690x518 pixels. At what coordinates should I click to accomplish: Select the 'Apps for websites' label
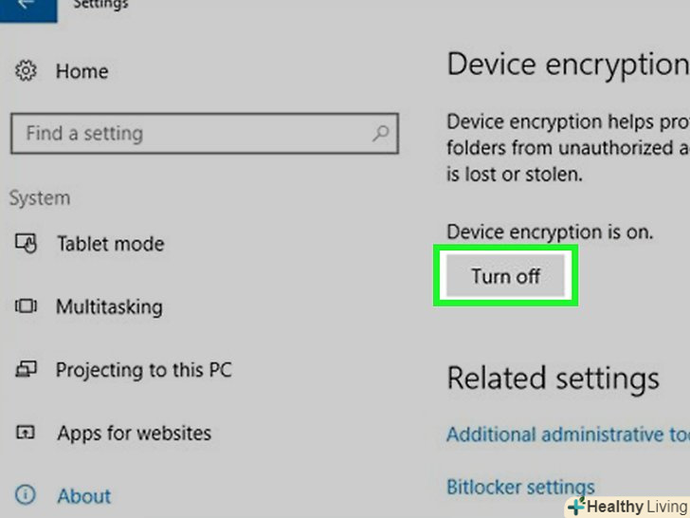click(x=134, y=433)
